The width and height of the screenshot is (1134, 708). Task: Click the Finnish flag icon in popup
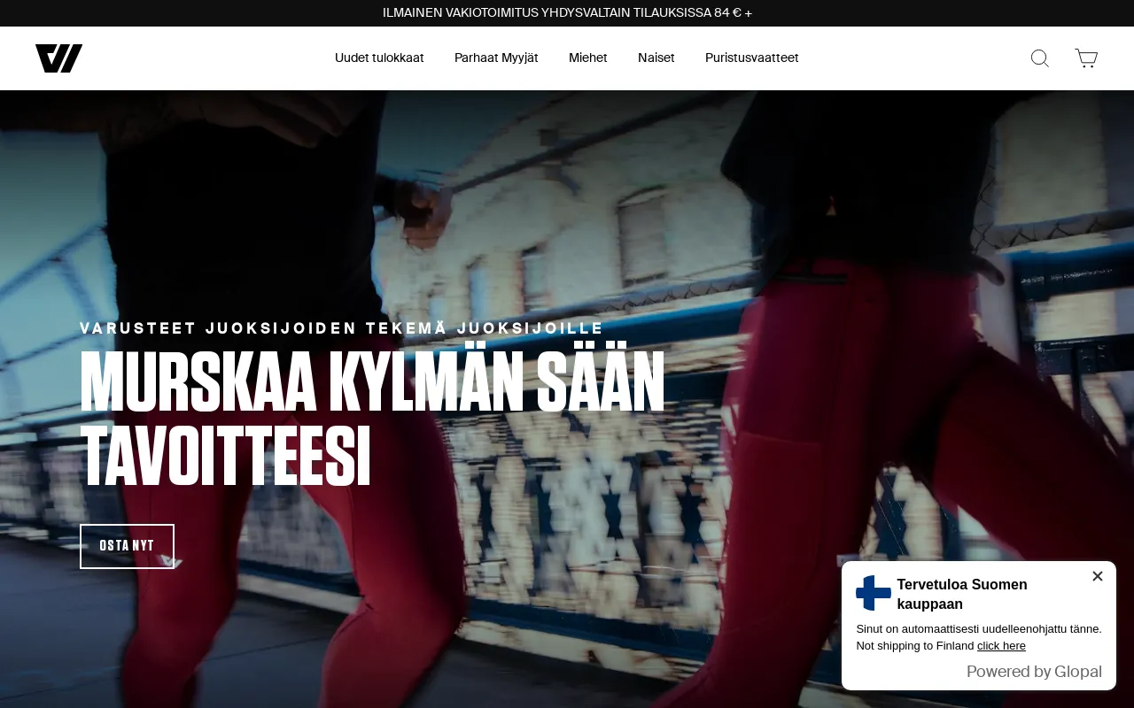coord(874,593)
